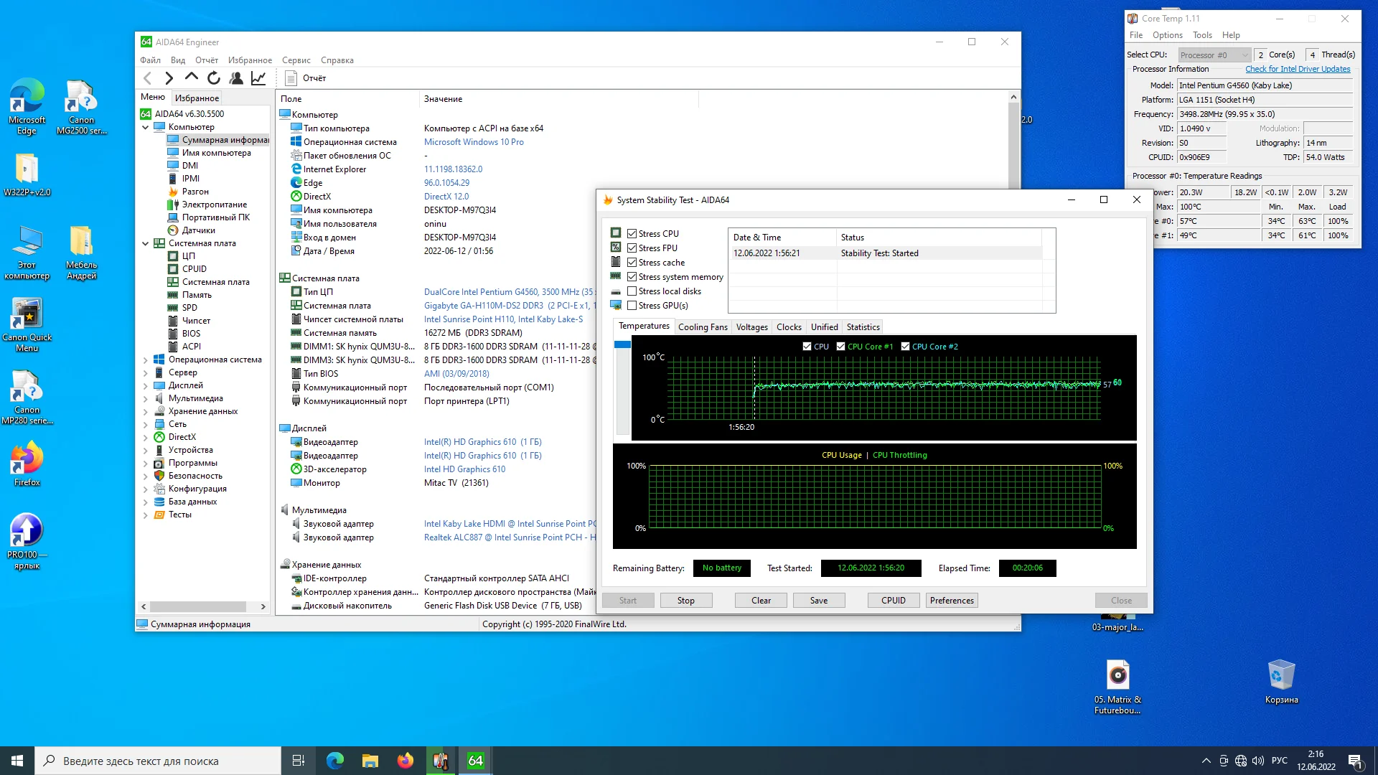1378x775 pixels.
Task: Click the Отчёт report icon in the toolbar
Action: pos(291,78)
